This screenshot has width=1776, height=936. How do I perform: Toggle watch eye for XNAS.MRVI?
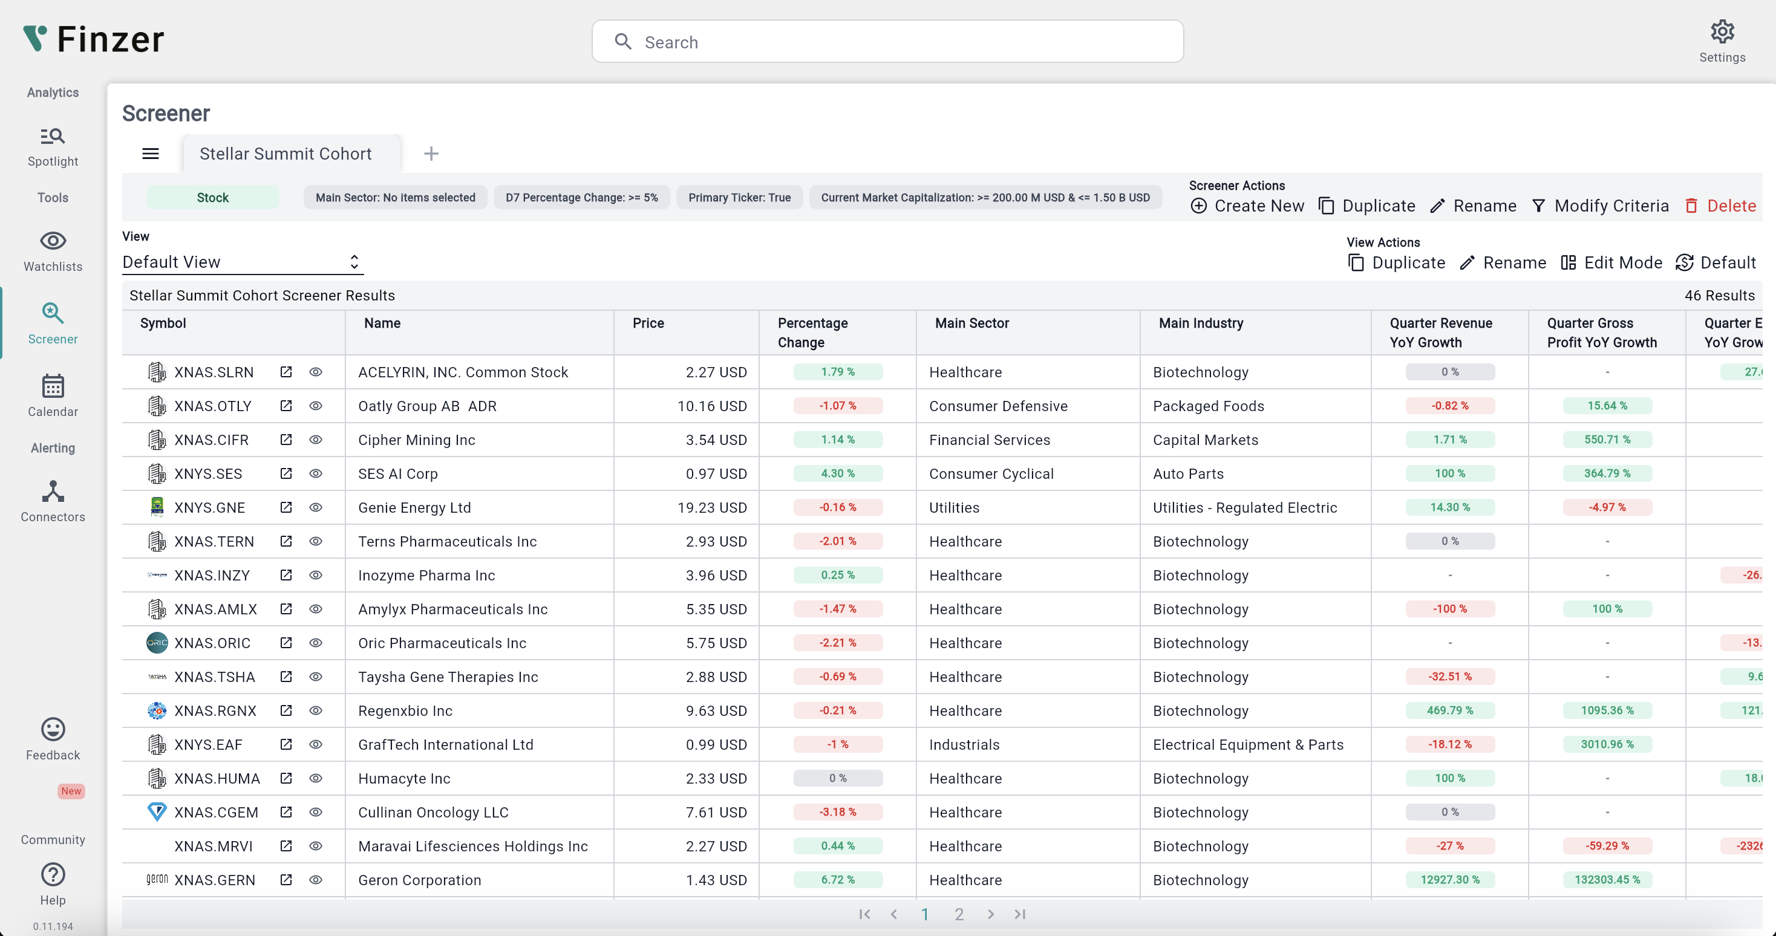(316, 846)
